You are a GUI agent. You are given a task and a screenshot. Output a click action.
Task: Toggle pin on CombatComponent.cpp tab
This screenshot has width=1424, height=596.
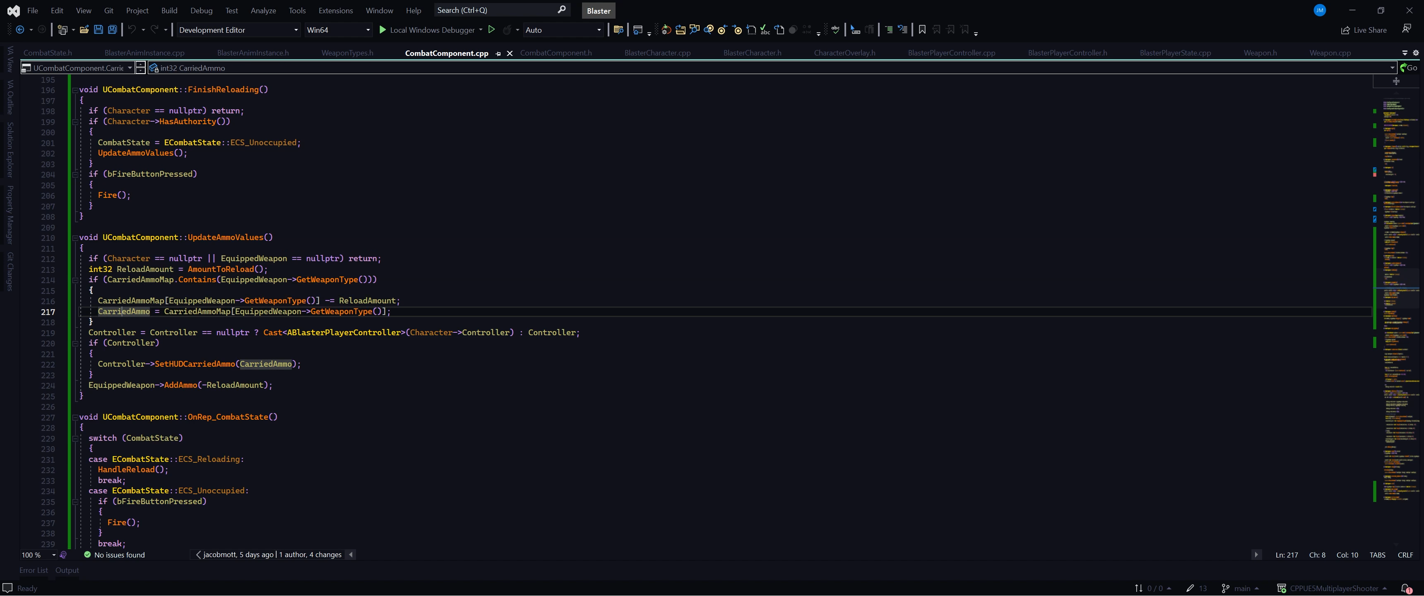[498, 54]
